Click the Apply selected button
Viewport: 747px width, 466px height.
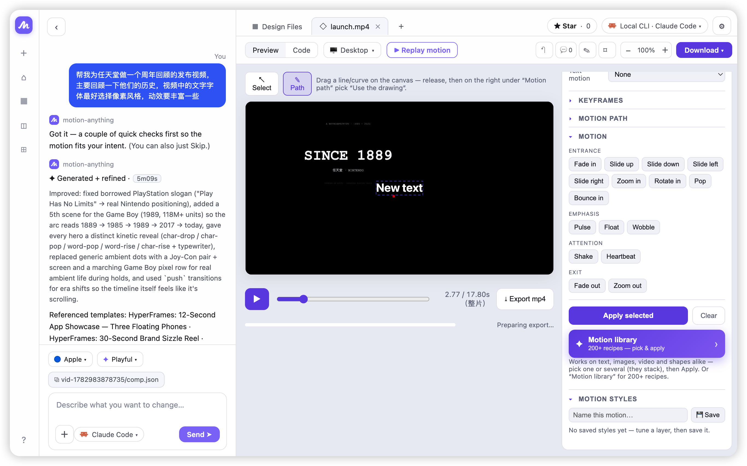628,315
